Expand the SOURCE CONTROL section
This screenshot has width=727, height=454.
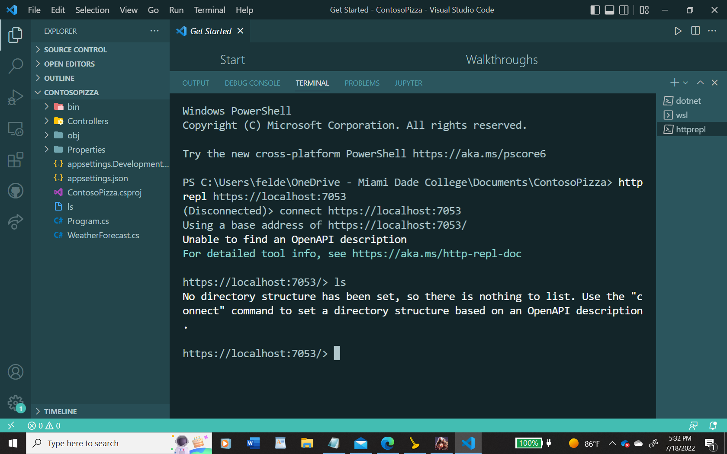coord(100,50)
